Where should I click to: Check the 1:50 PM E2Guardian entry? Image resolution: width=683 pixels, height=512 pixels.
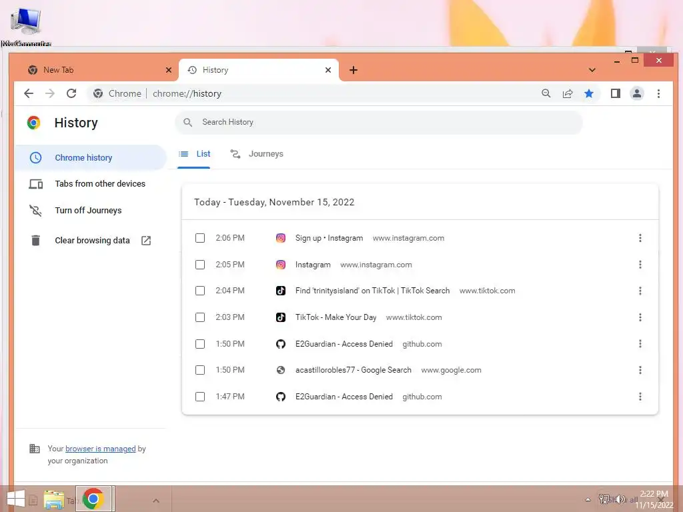pyautogui.click(x=200, y=343)
